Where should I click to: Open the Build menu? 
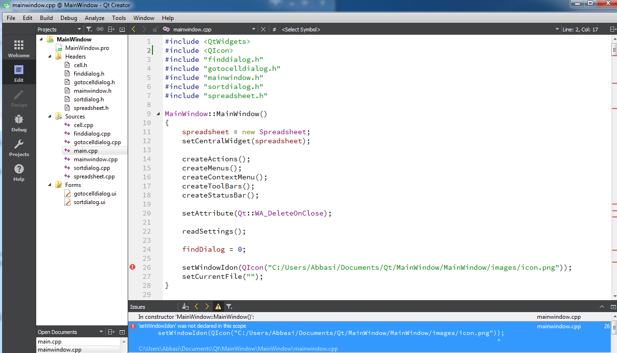click(x=46, y=18)
